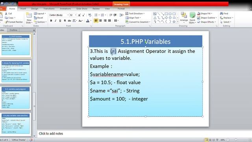Open the font name dropdown (Calibri Body)

68,15
